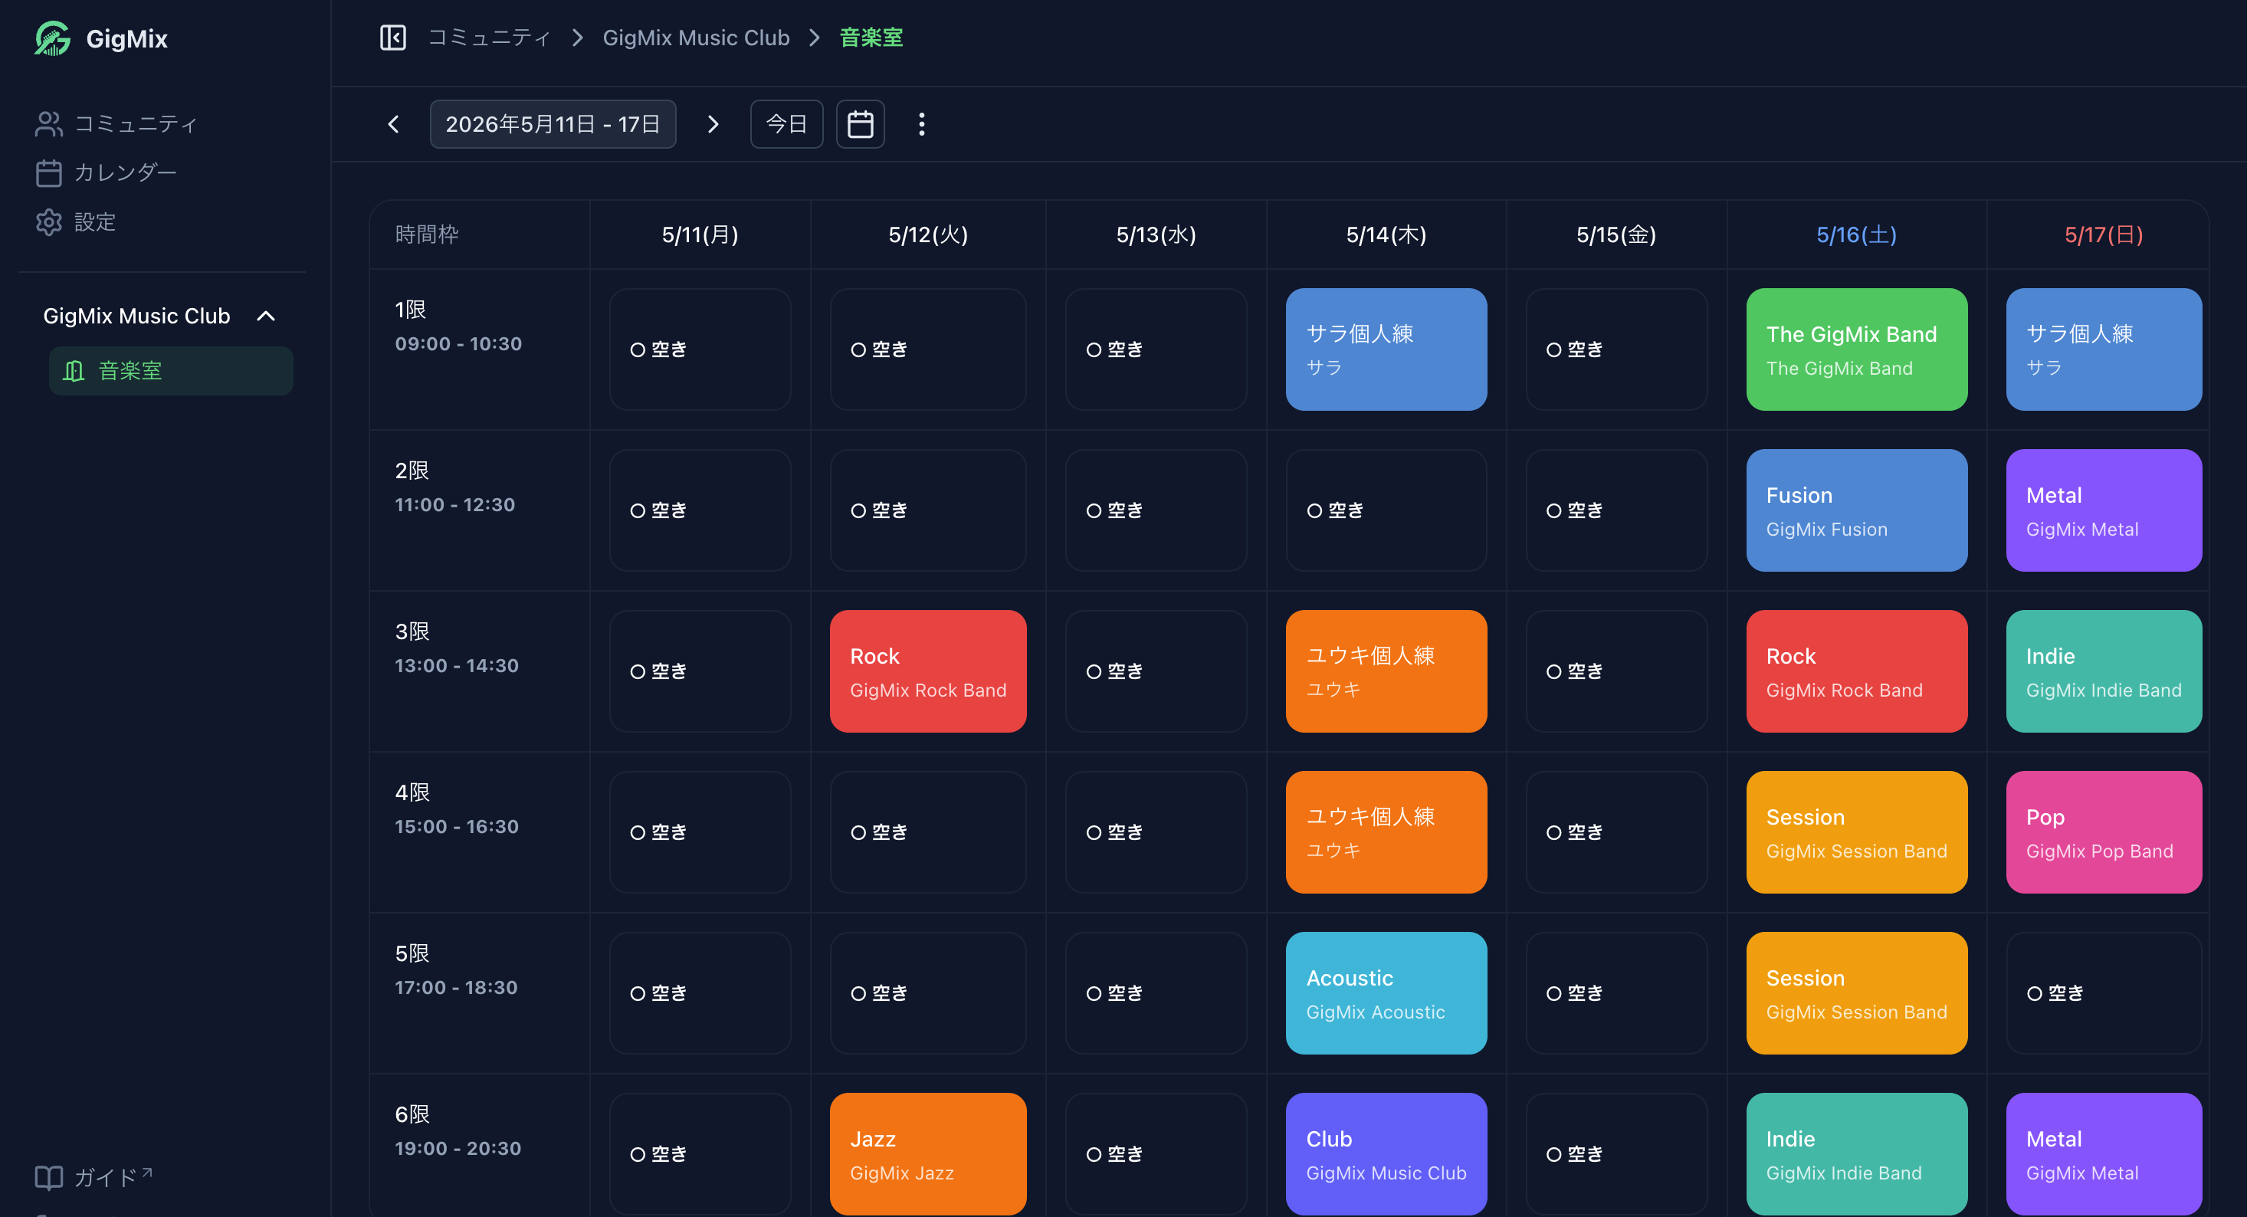Select empty slot 5/11(月) 2限

pyautogui.click(x=700, y=510)
